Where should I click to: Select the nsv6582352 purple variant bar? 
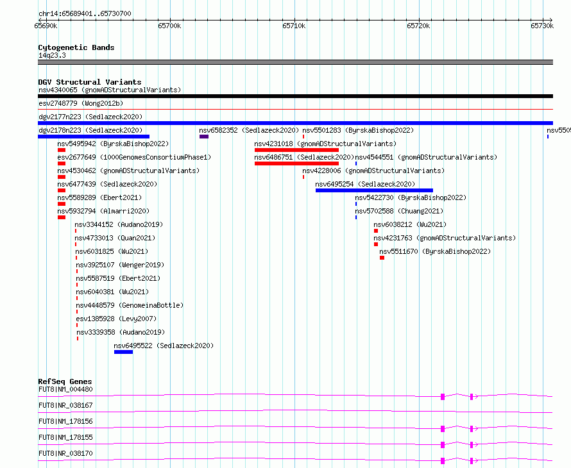204,137
